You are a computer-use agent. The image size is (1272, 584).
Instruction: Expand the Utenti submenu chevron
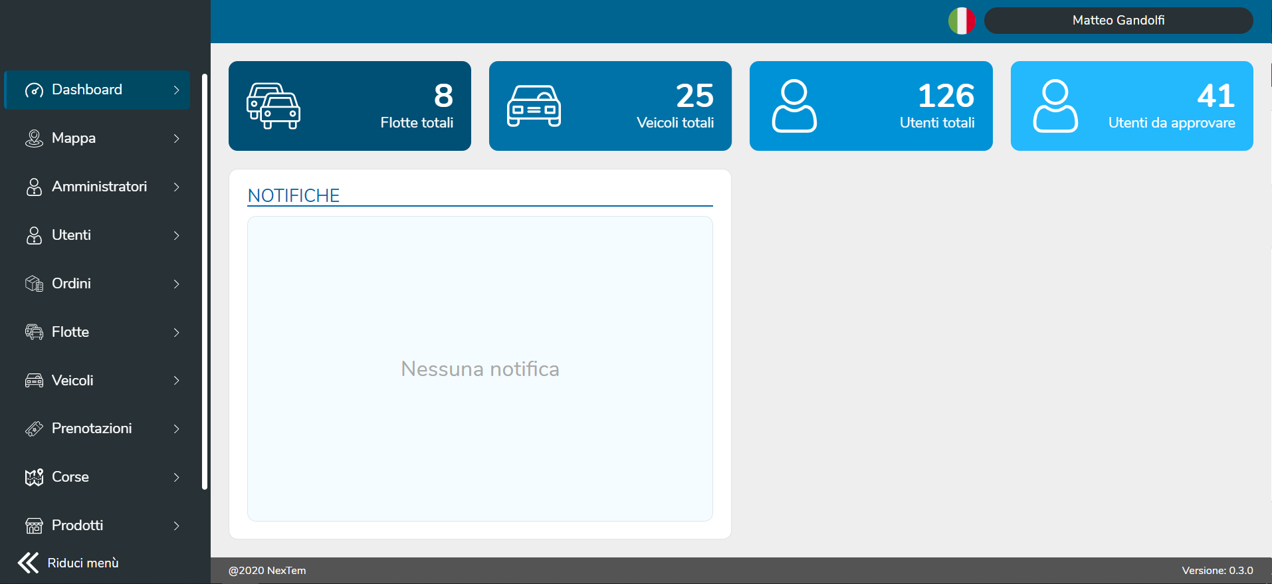(177, 236)
